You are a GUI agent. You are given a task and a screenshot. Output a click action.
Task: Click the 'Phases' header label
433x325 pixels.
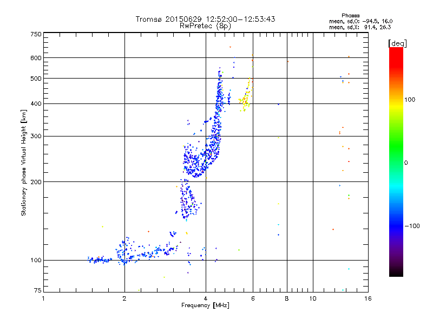coord(350,16)
